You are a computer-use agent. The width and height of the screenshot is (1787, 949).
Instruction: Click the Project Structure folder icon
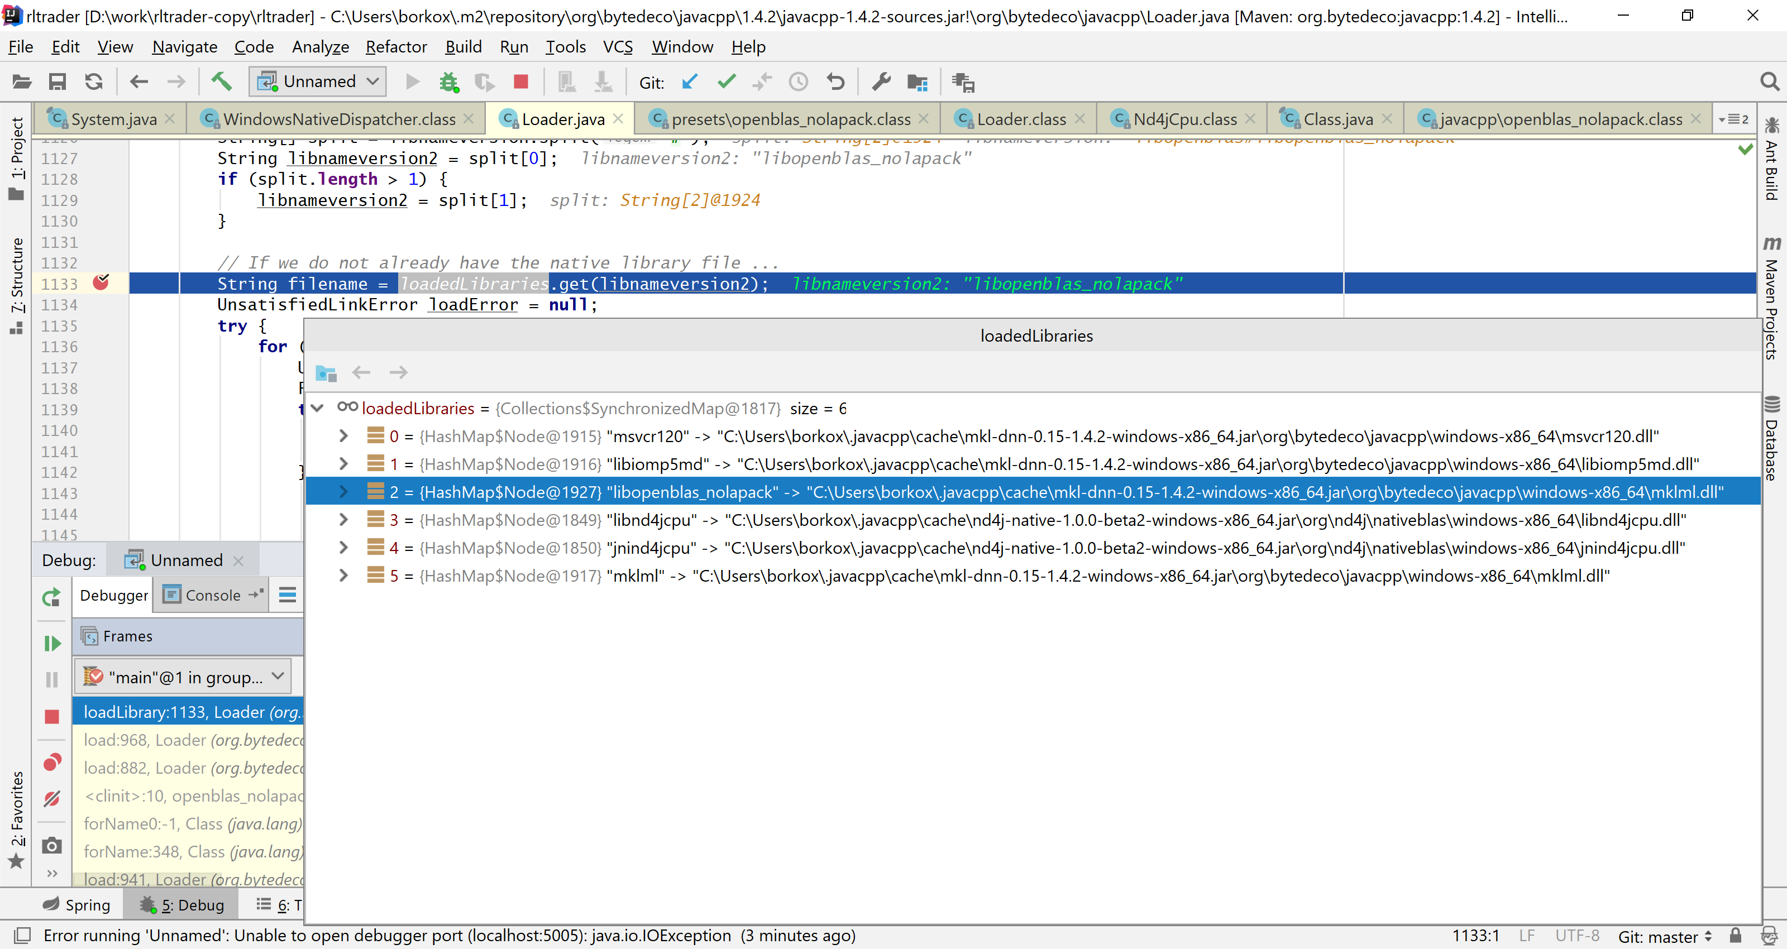click(x=918, y=82)
